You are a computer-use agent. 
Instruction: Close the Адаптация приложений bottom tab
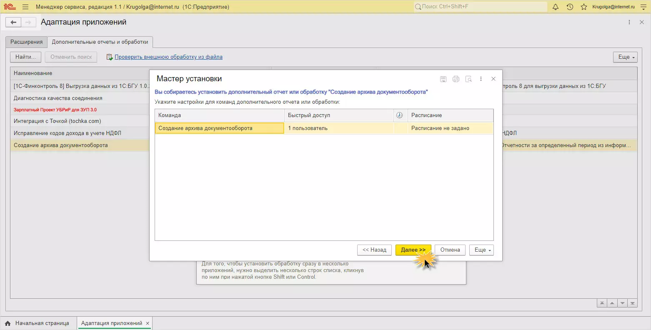tap(148, 323)
